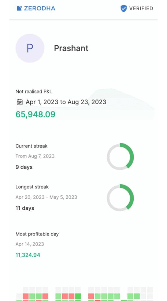The height and width of the screenshot is (301, 167).
Task: Select the 11 days longest streak value
Action: pyautogui.click(x=25, y=208)
